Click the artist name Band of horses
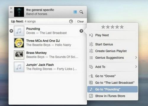 click(37, 14)
